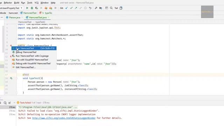Click export test results icon
The image size is (224, 126).
(x=9, y=103)
